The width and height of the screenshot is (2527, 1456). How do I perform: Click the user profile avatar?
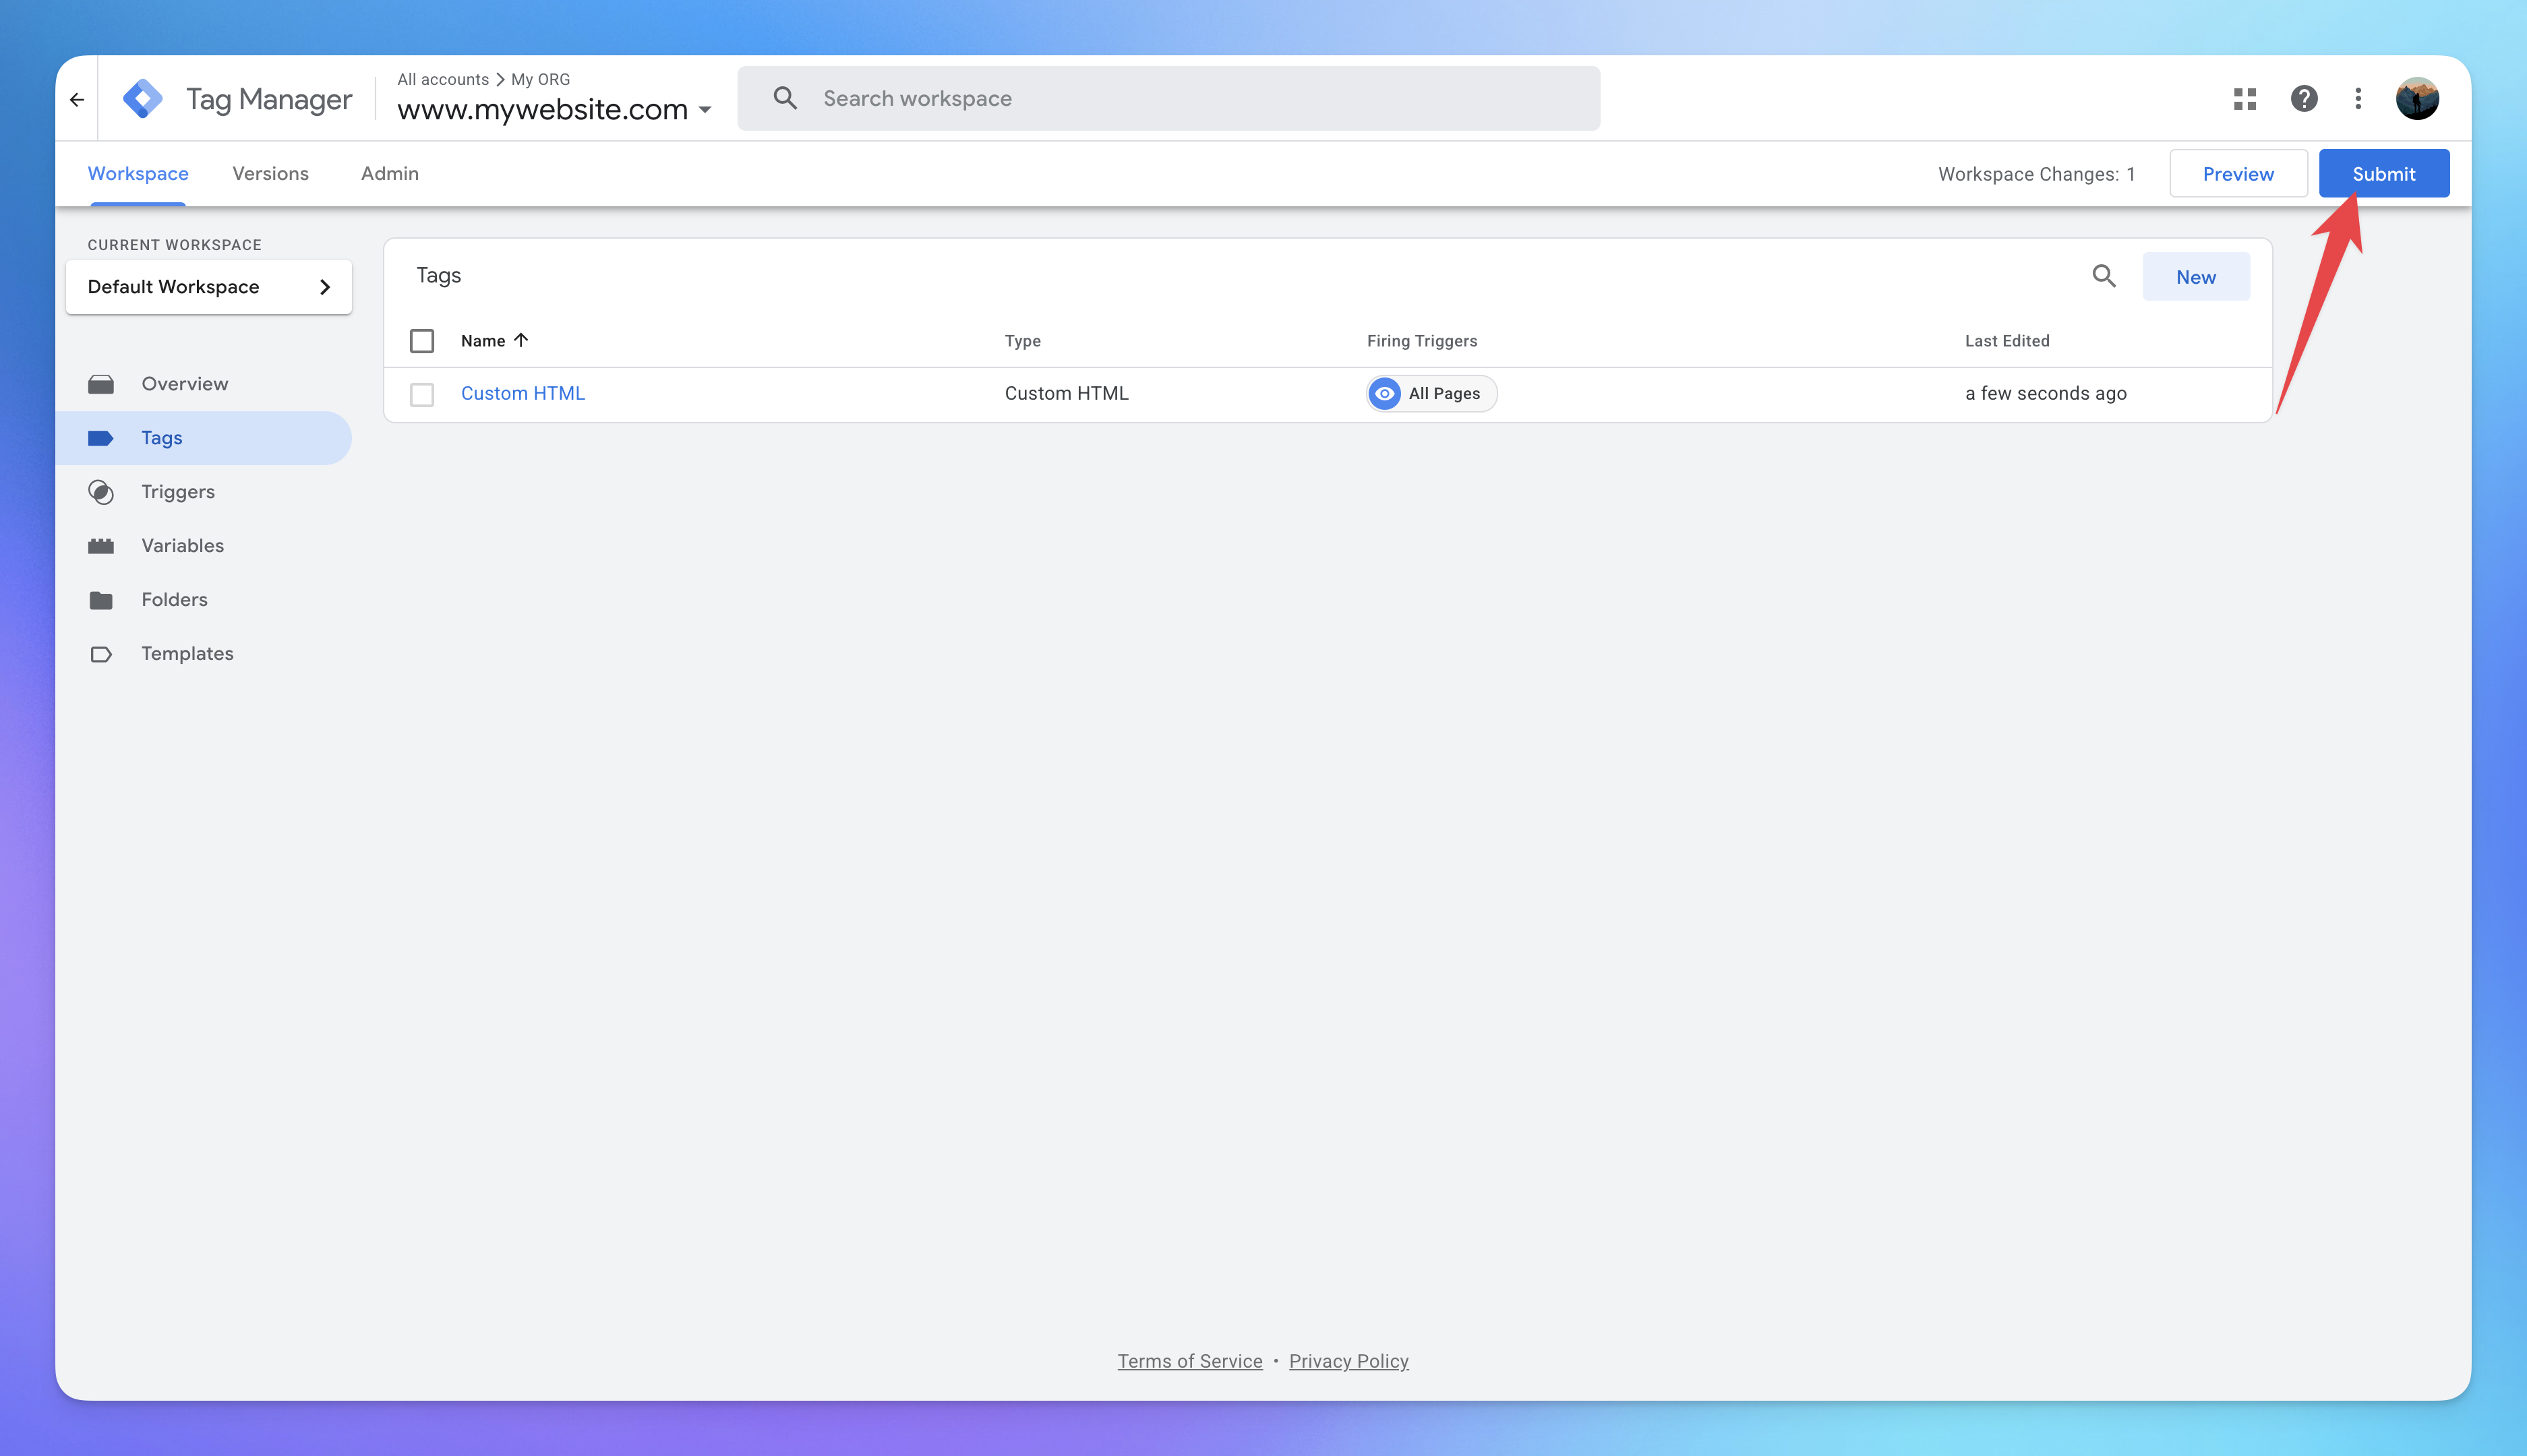2417,99
